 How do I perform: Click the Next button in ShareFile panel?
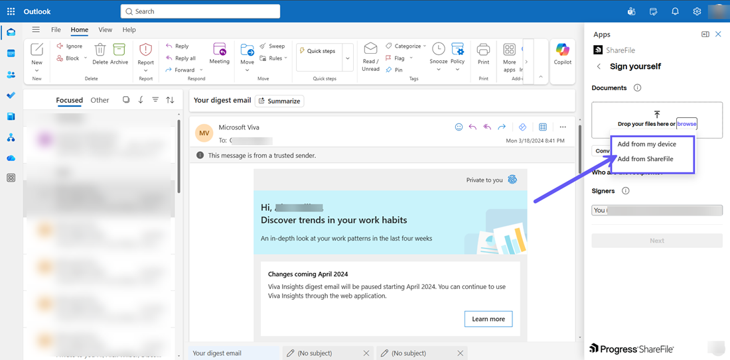(x=657, y=241)
